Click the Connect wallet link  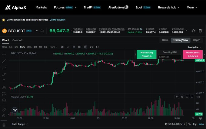pyautogui.click(x=58, y=20)
